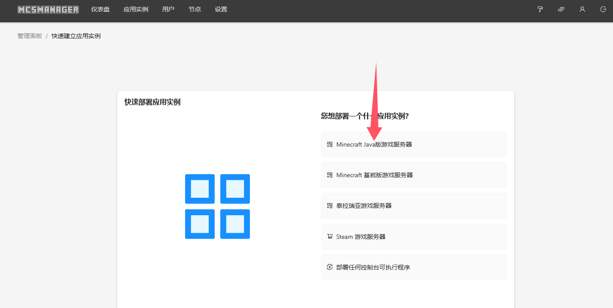Image resolution: width=613 pixels, height=308 pixels.
Task: Switch to the 用户 page
Action: pos(168,9)
